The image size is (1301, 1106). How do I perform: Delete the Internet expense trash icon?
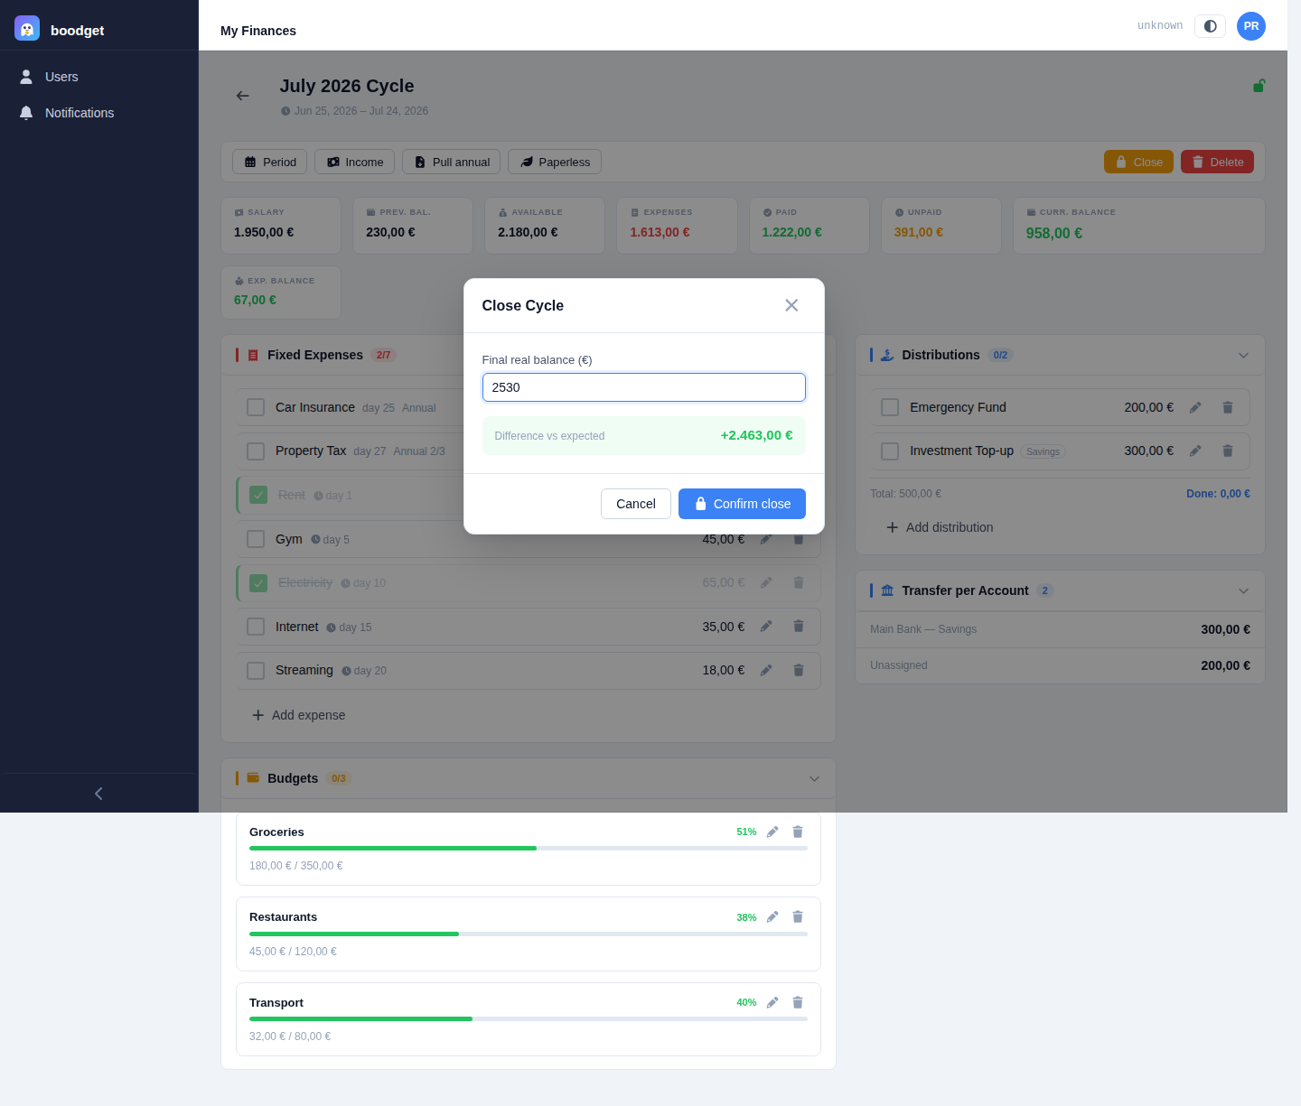click(799, 626)
